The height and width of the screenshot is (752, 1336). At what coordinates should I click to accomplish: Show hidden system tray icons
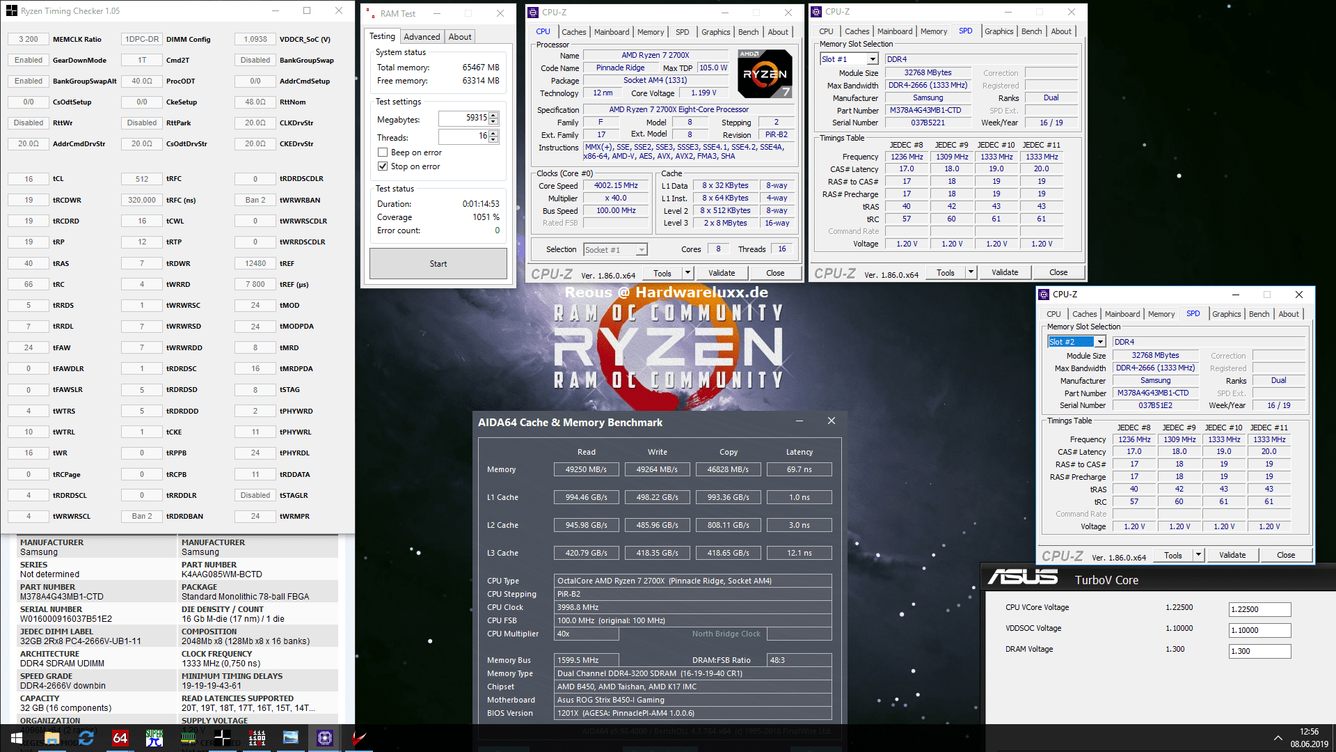[1278, 738]
